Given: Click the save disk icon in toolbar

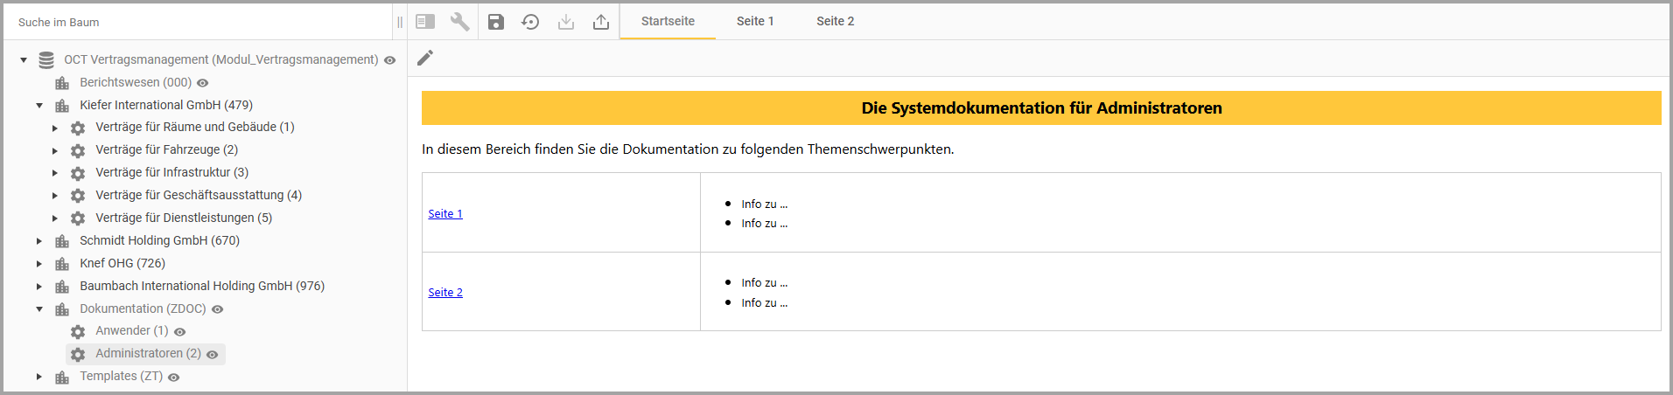Looking at the screenshot, I should click(x=496, y=22).
